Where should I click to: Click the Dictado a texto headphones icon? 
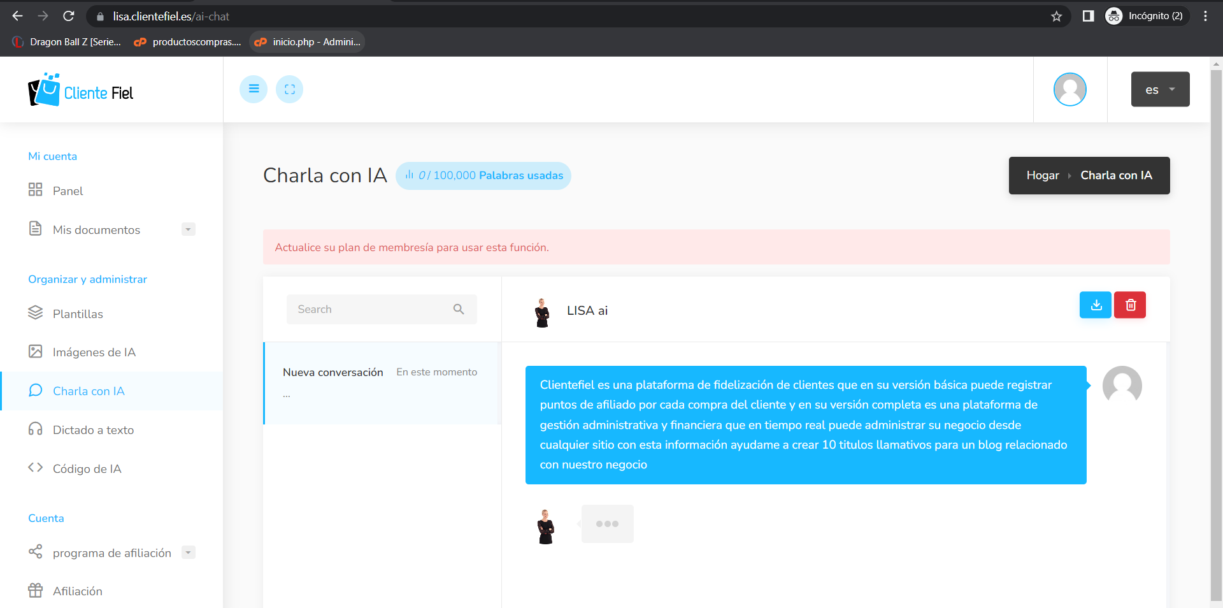click(x=36, y=429)
